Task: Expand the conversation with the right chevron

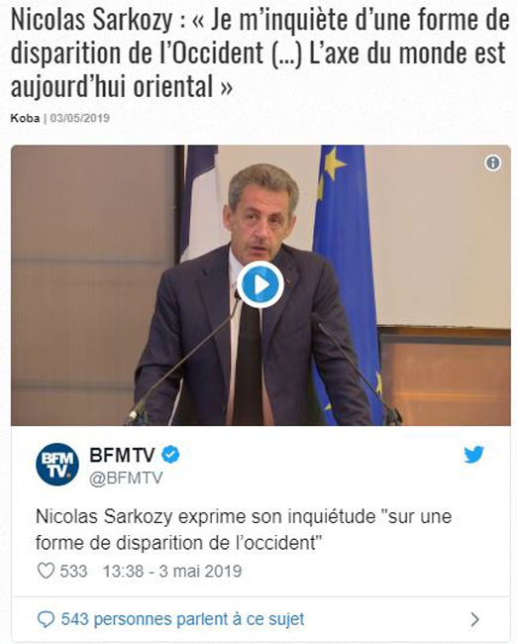Action: pos(474,619)
